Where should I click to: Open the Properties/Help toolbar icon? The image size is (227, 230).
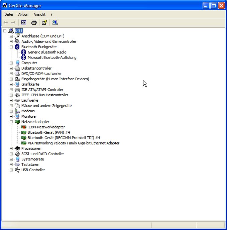(x=44, y=22)
